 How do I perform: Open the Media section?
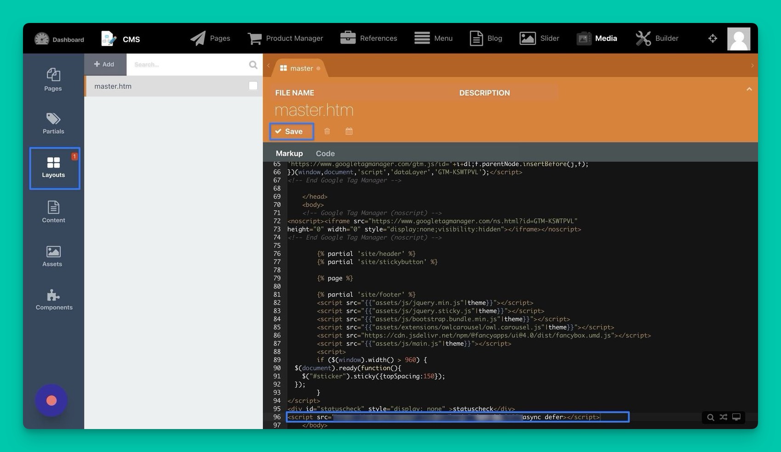click(x=597, y=38)
